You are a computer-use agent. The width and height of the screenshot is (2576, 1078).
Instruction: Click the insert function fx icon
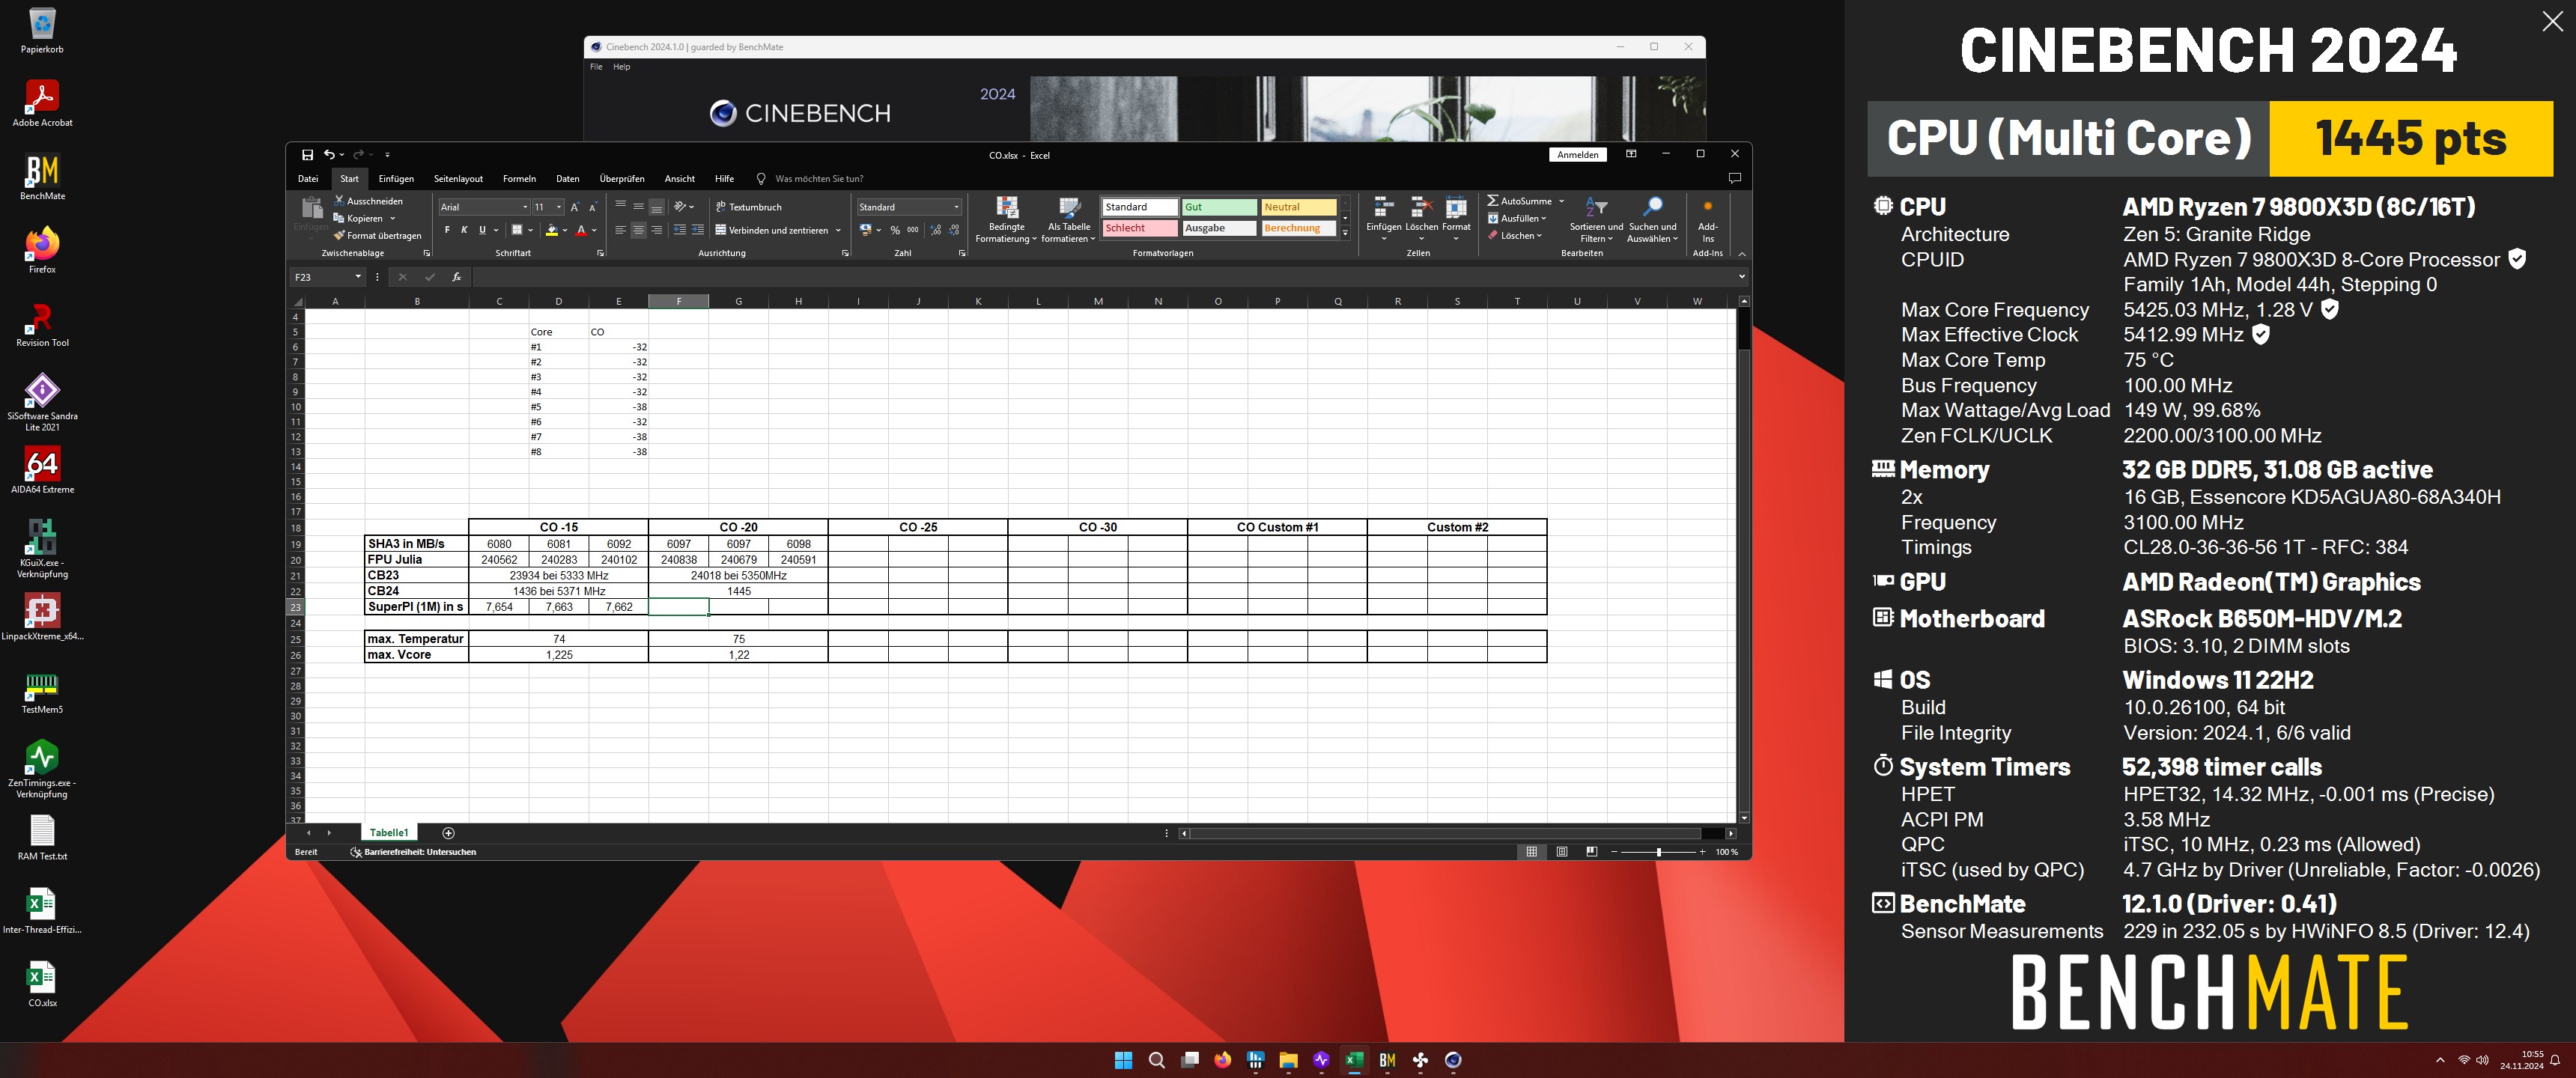point(456,277)
